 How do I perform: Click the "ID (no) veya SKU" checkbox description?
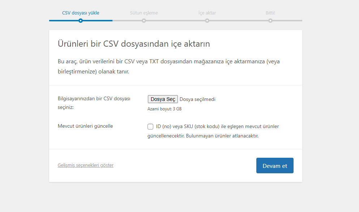click(x=217, y=127)
